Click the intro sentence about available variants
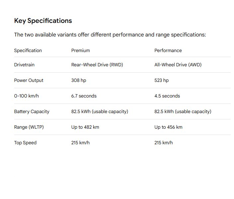This screenshot has width=234, height=199. pyautogui.click(x=110, y=34)
